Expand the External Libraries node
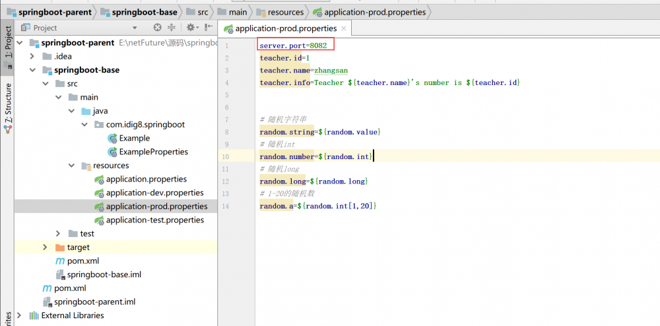 click(19, 315)
